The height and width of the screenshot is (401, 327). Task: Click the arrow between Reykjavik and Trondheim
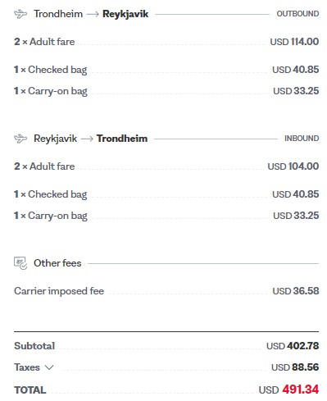coord(87,139)
